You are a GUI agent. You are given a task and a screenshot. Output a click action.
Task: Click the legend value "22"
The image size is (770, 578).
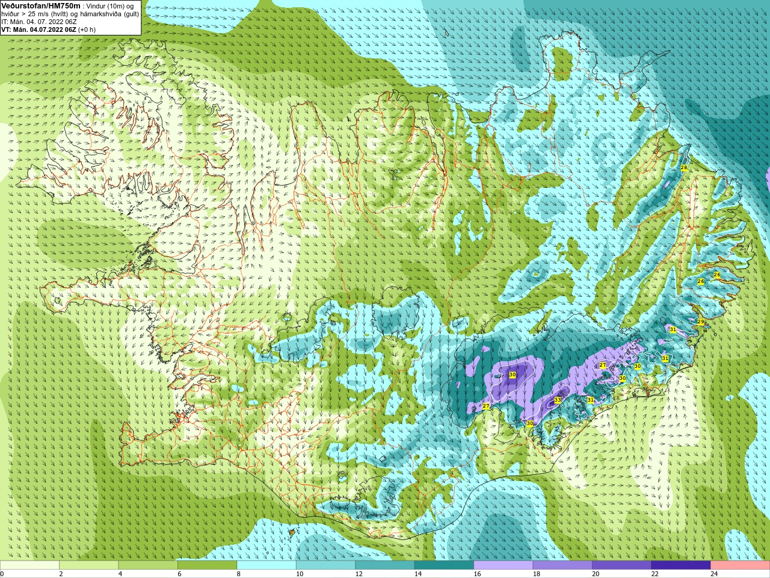click(x=655, y=574)
